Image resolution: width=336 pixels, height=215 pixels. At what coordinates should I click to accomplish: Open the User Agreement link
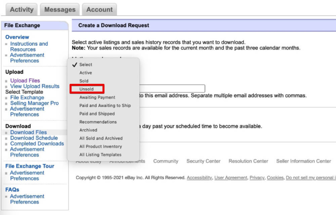231,178
